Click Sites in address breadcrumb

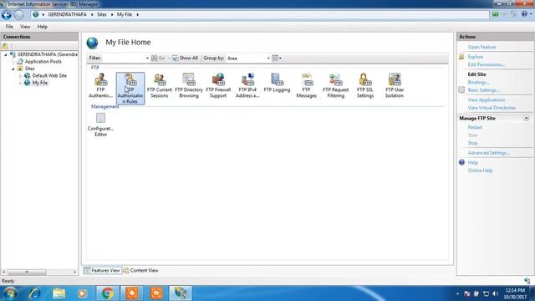point(102,15)
